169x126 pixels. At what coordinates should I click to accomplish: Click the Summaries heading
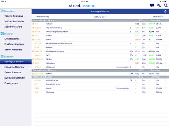click(x=9, y=11)
